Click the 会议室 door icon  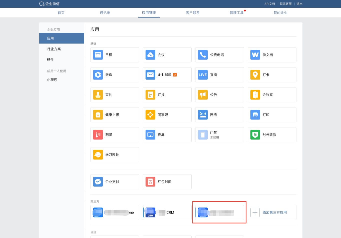coord(255,95)
